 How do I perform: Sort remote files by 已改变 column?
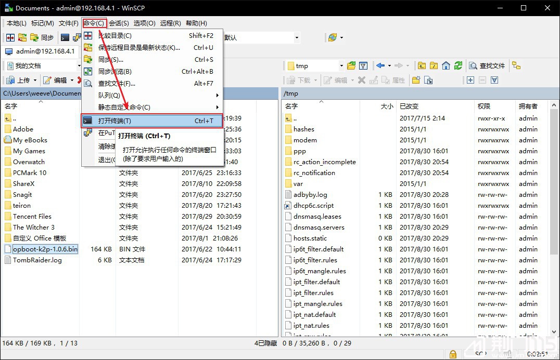click(435, 106)
